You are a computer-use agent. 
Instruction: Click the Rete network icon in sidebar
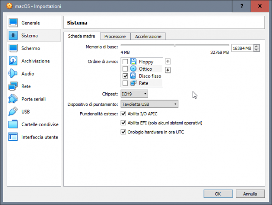13,86
